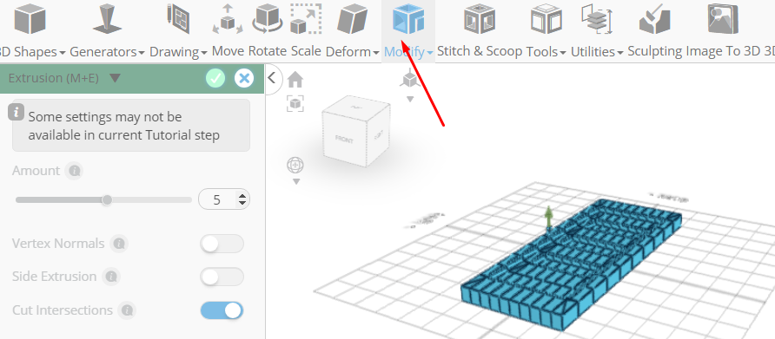Screen dimensions: 775x339
Task: Open the Sculpting tool icon
Action: (x=654, y=19)
